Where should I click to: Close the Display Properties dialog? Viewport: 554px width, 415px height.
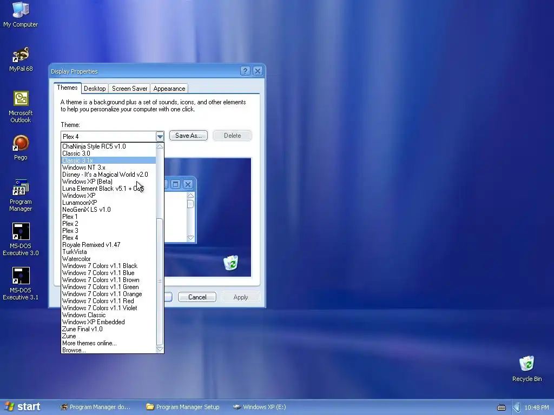tap(258, 71)
